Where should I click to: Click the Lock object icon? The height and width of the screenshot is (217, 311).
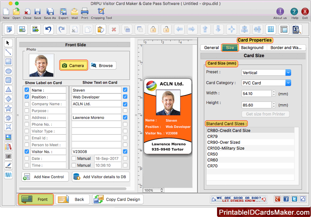[x=153, y=29]
